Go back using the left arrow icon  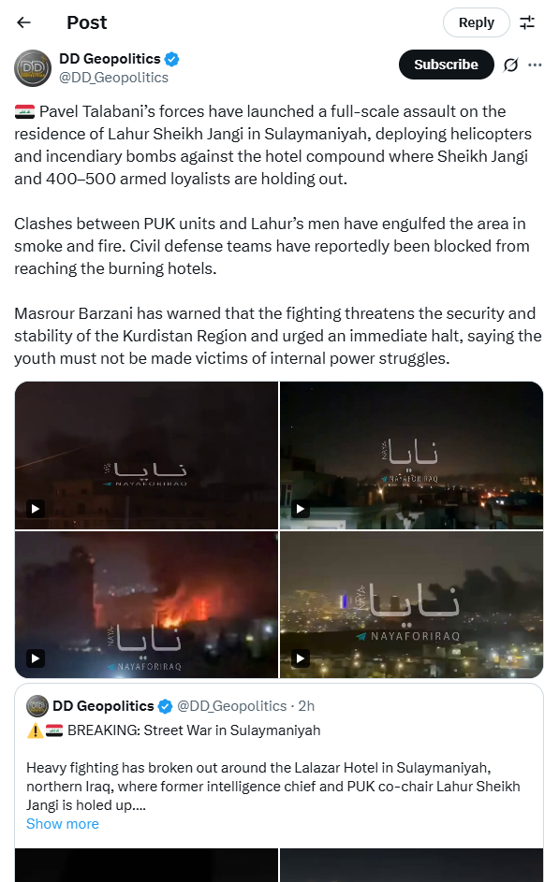23,22
